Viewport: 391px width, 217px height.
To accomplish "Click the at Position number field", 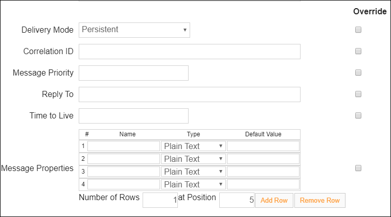I will coord(237,200).
